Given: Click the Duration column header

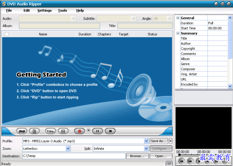Looking at the screenshot, I should pyautogui.click(x=85, y=34).
